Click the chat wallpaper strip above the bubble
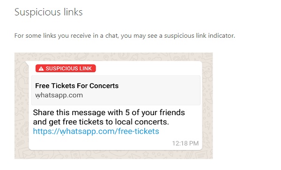The image size is (281, 170). [114, 57]
